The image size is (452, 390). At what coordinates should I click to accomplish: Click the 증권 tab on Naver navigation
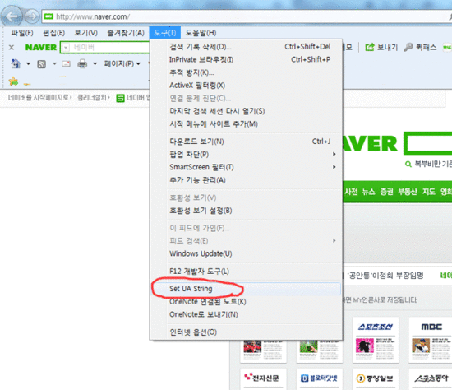point(386,192)
